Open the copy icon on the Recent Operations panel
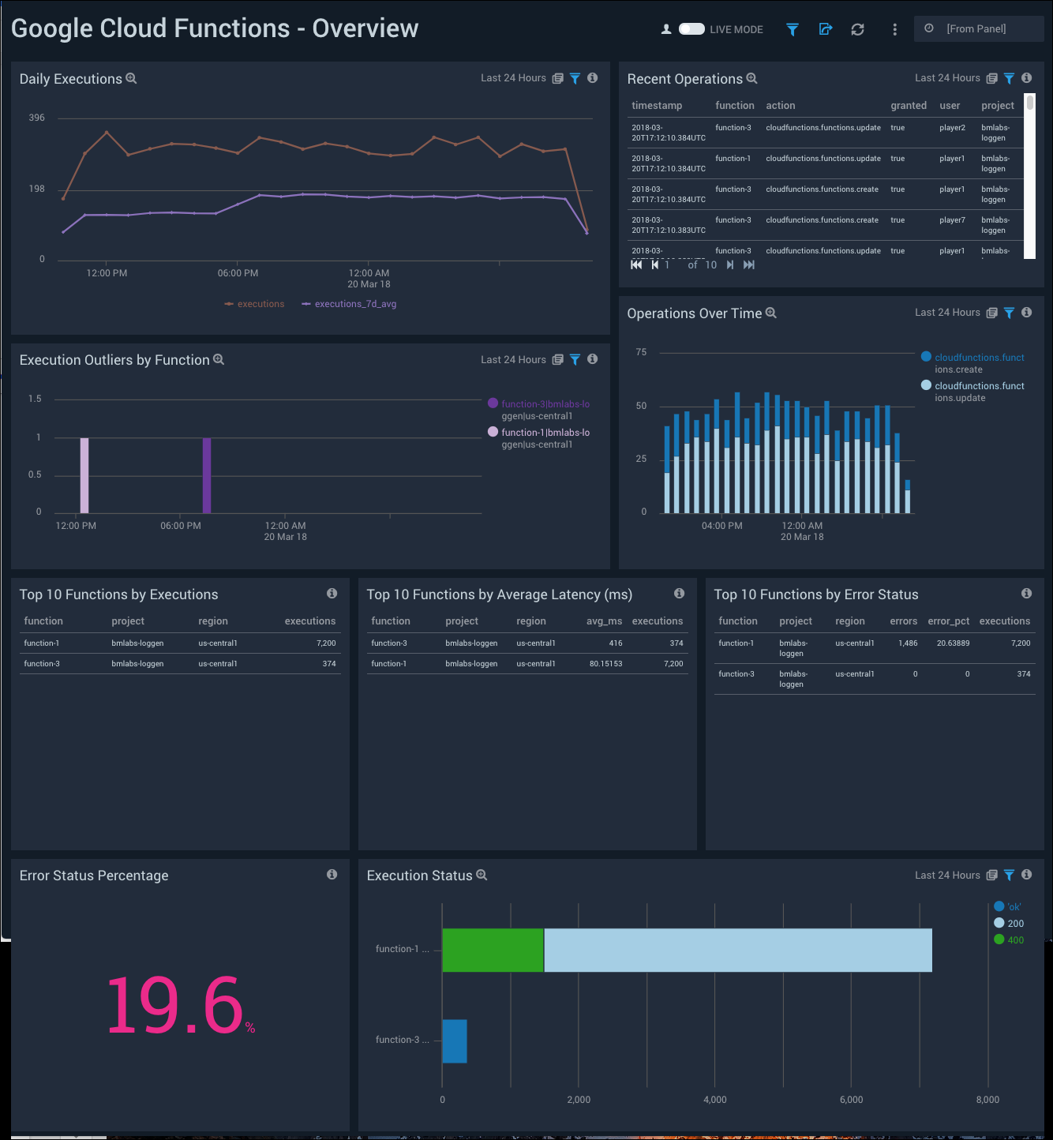Screen dimensions: 1053x1140 point(991,77)
